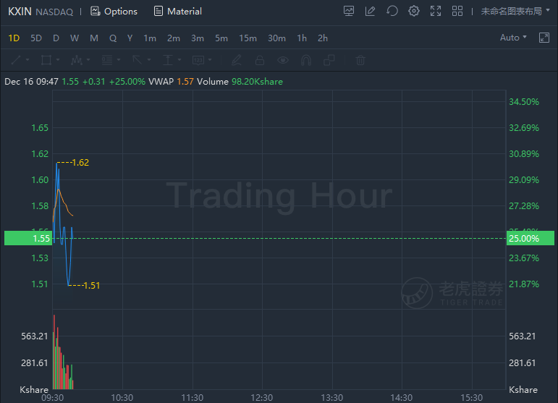Click the 1.51 low price marker

(91, 285)
